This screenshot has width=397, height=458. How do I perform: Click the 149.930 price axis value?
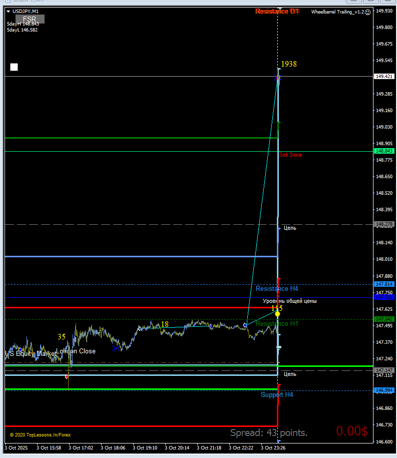click(384, 11)
